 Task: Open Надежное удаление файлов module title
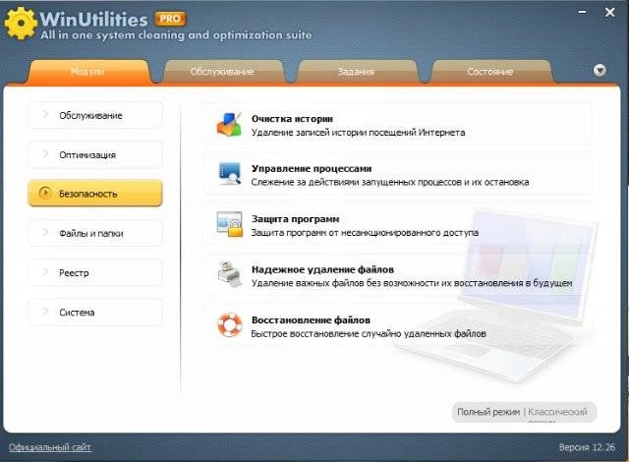pyautogui.click(x=322, y=269)
